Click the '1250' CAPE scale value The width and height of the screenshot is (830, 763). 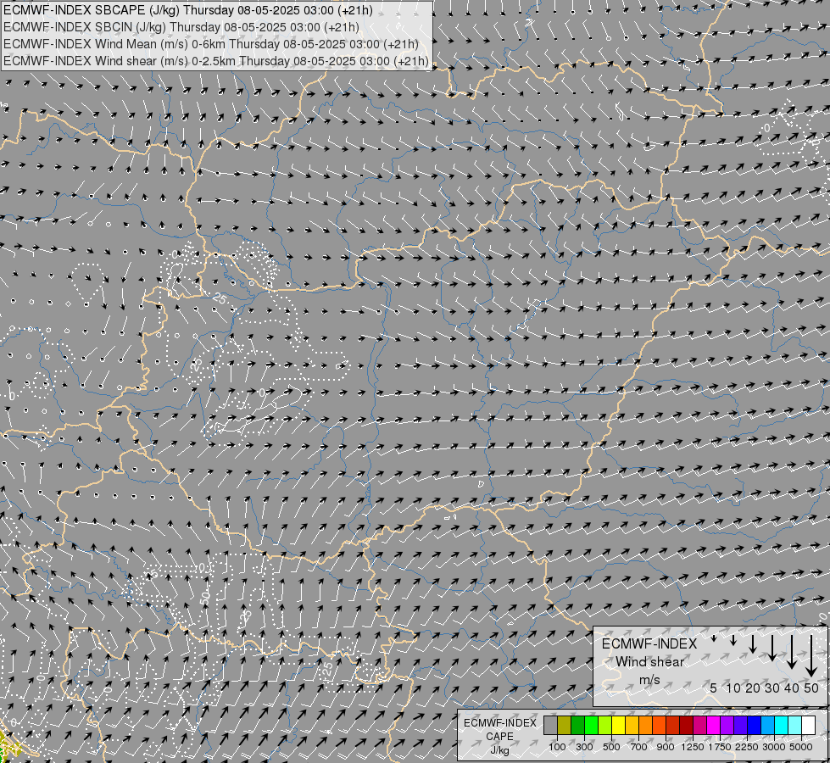(693, 747)
